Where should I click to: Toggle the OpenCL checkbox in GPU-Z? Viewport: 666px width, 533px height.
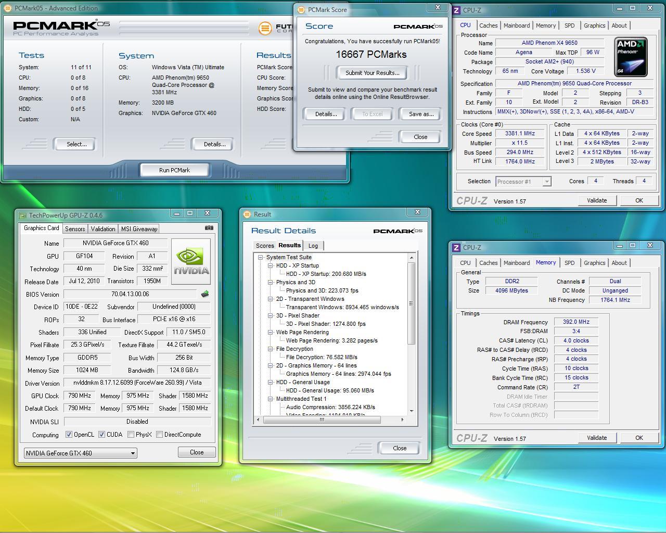69,434
